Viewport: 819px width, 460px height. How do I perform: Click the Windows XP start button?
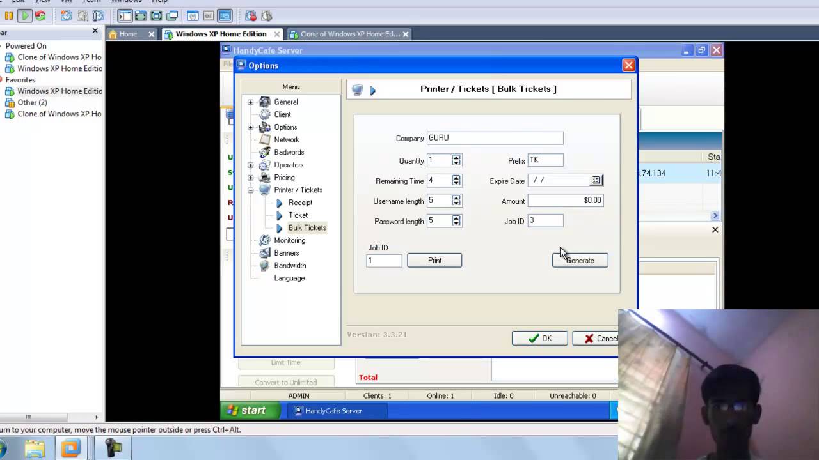coord(250,410)
